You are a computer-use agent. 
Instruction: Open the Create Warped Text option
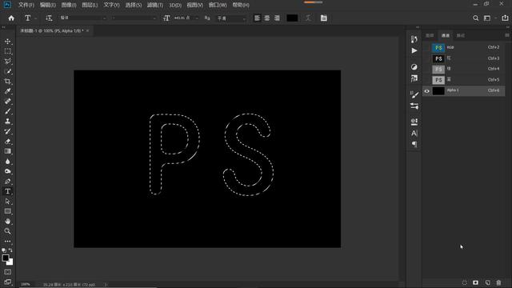(x=308, y=18)
